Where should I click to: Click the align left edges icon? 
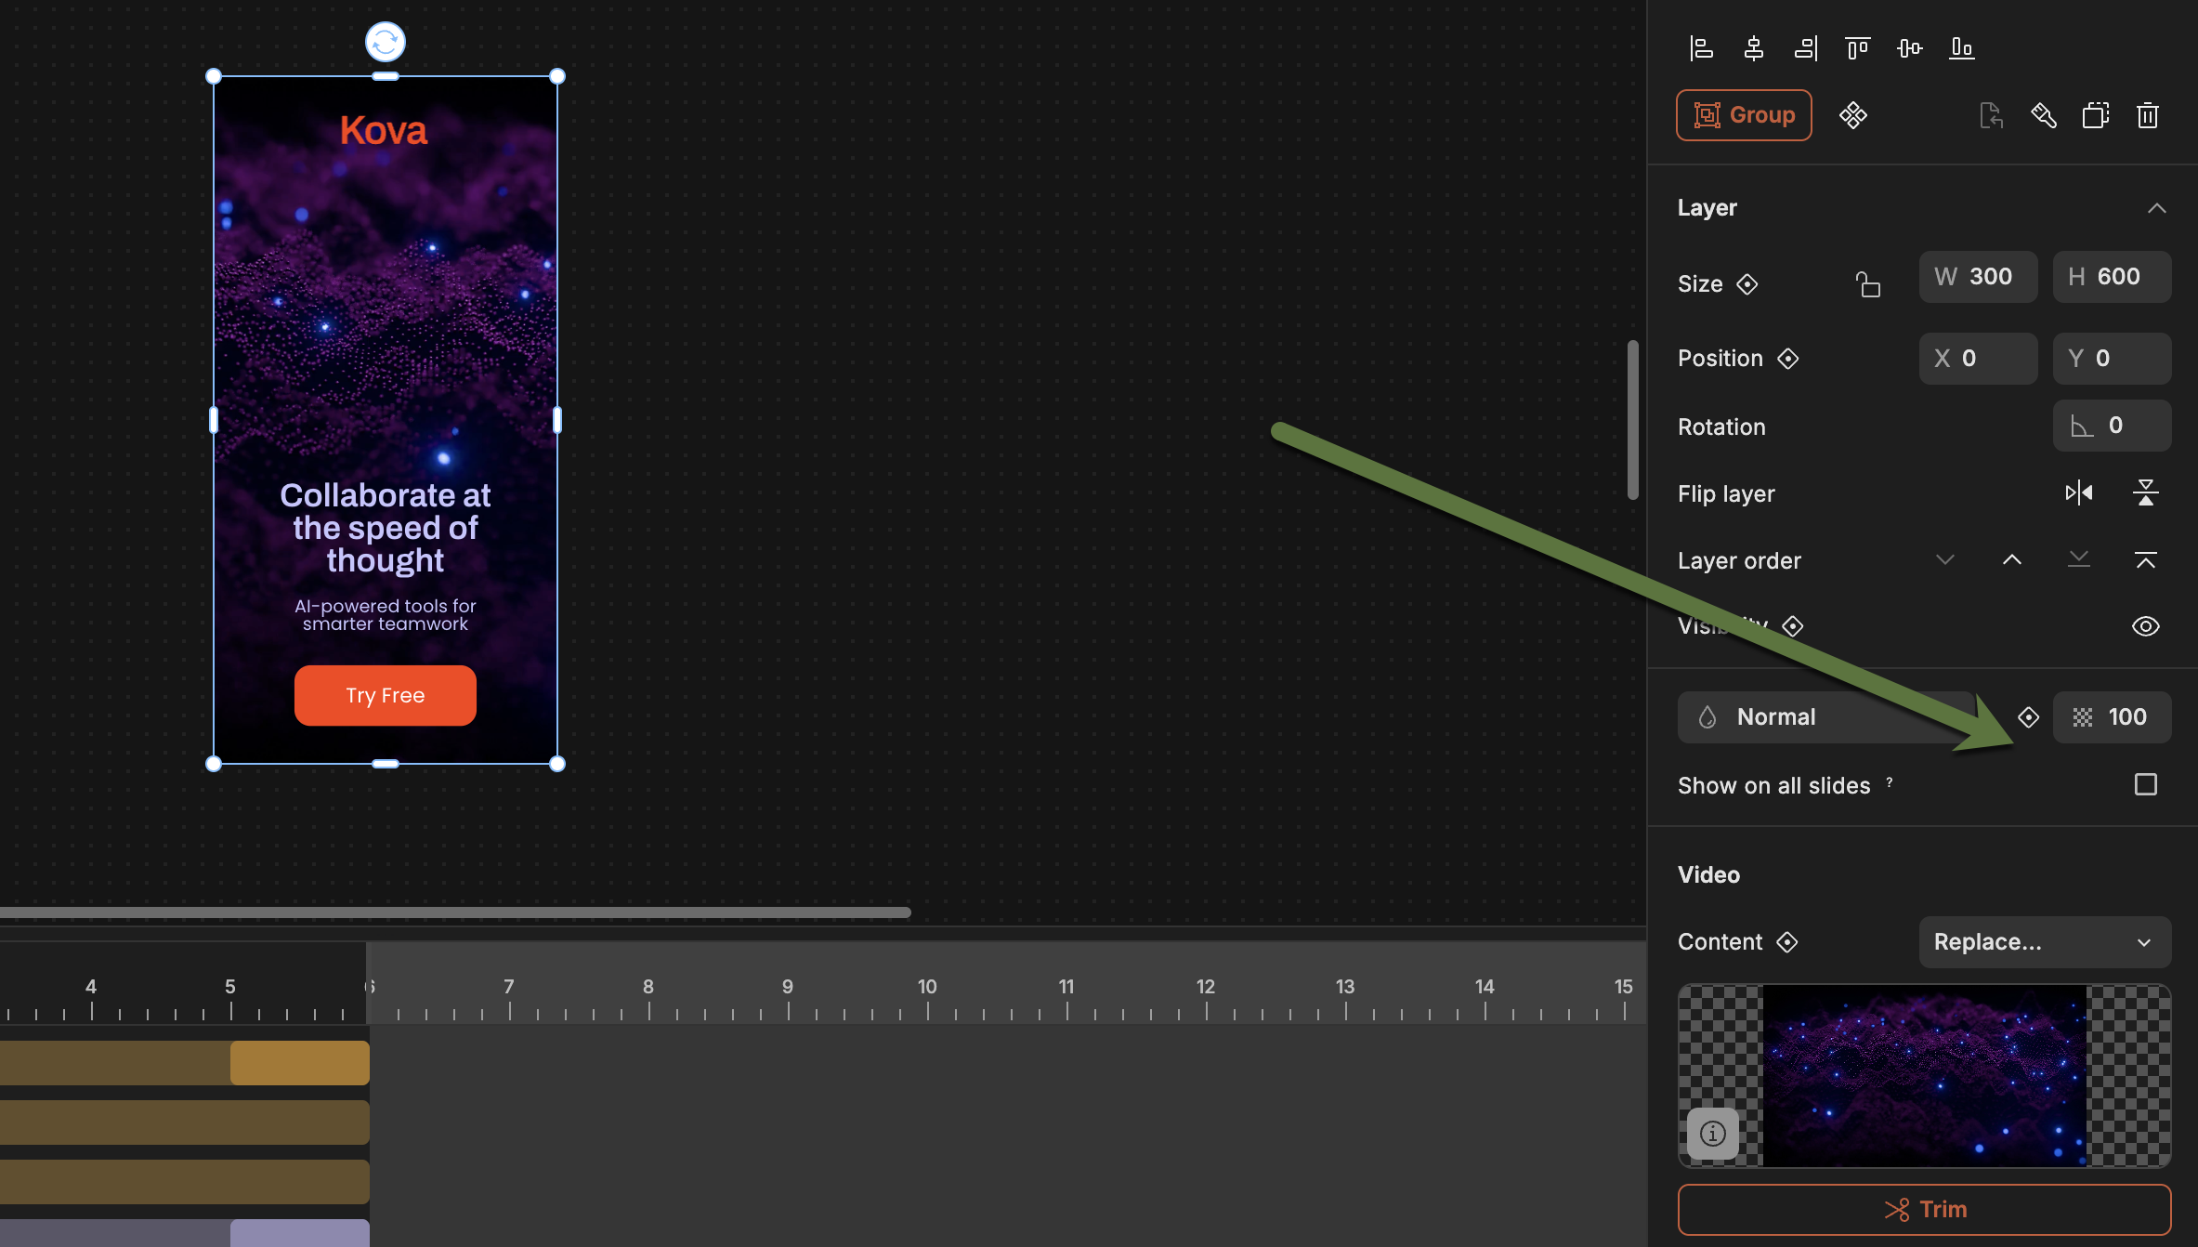coord(1701,48)
